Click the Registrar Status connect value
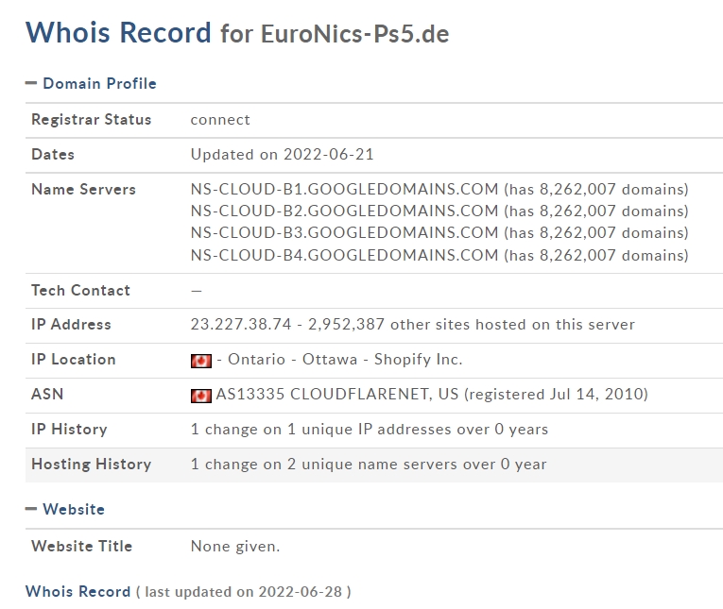The width and height of the screenshot is (723, 609). tap(220, 120)
